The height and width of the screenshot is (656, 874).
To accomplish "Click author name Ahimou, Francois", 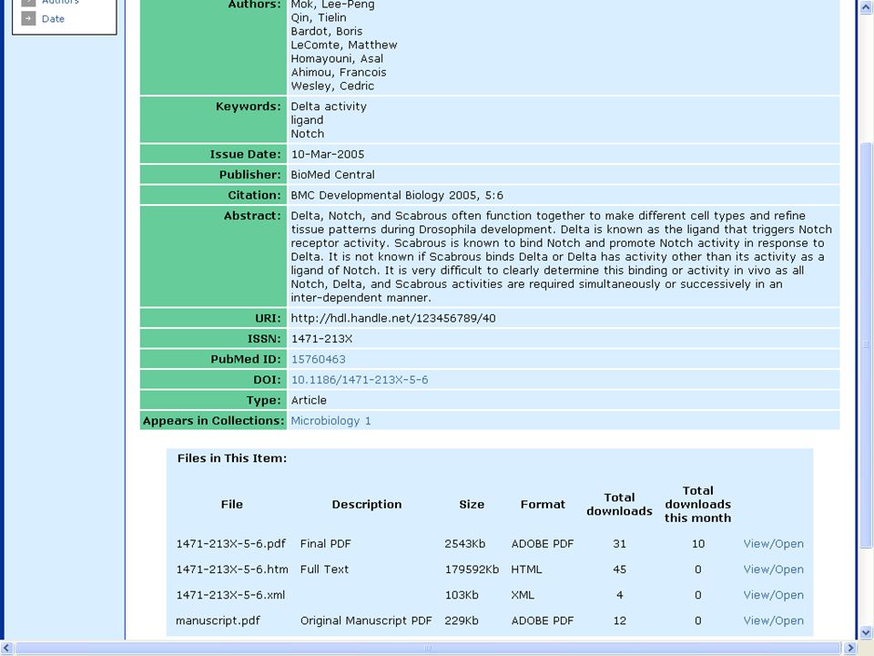I will (339, 73).
